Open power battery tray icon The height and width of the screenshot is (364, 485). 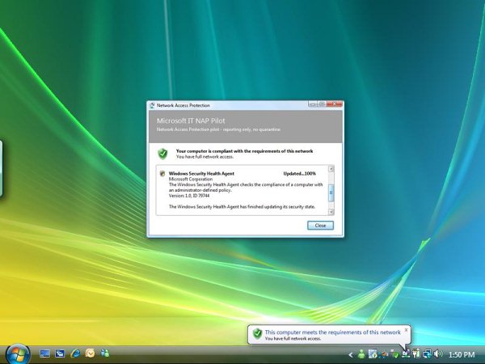tap(417, 353)
